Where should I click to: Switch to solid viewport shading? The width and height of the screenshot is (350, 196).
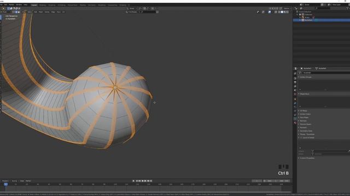tap(282, 12)
